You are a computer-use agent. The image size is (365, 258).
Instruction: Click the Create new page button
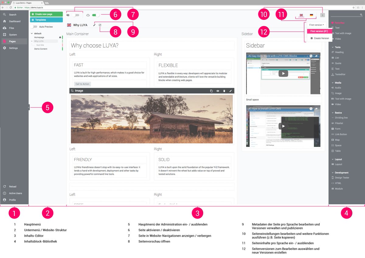click(46, 14)
